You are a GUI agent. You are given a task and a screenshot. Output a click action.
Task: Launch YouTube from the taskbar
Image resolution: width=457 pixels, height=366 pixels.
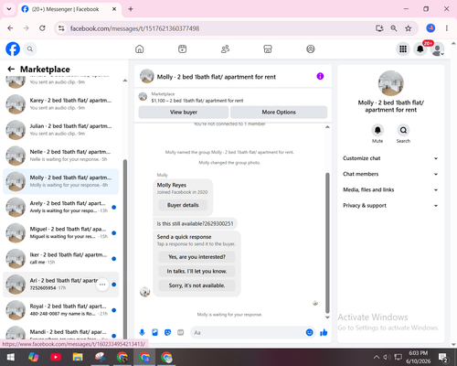(x=56, y=357)
